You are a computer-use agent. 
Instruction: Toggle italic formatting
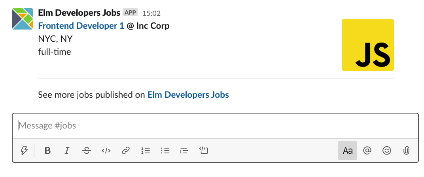click(67, 151)
